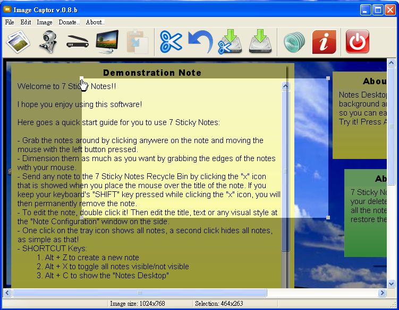The height and width of the screenshot is (310, 399).
Task: Click bottom-left selection handle
Action: tap(81, 218)
